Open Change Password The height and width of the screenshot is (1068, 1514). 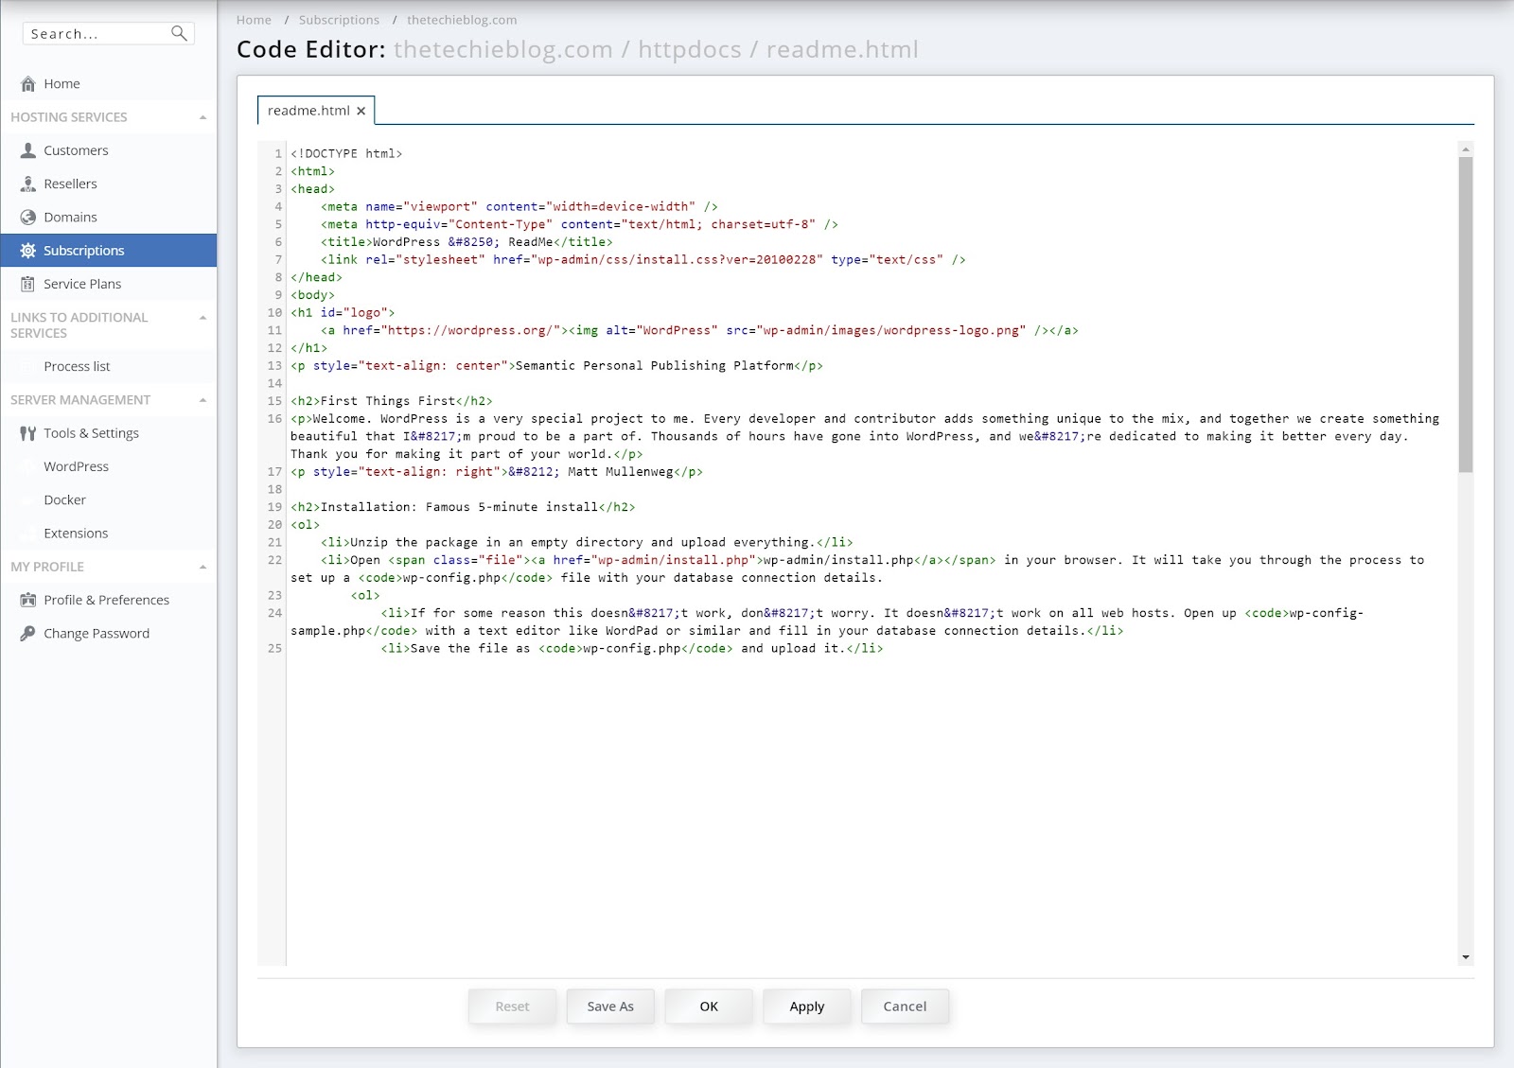(108, 633)
